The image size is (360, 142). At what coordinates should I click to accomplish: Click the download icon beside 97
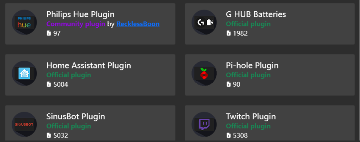[49, 33]
